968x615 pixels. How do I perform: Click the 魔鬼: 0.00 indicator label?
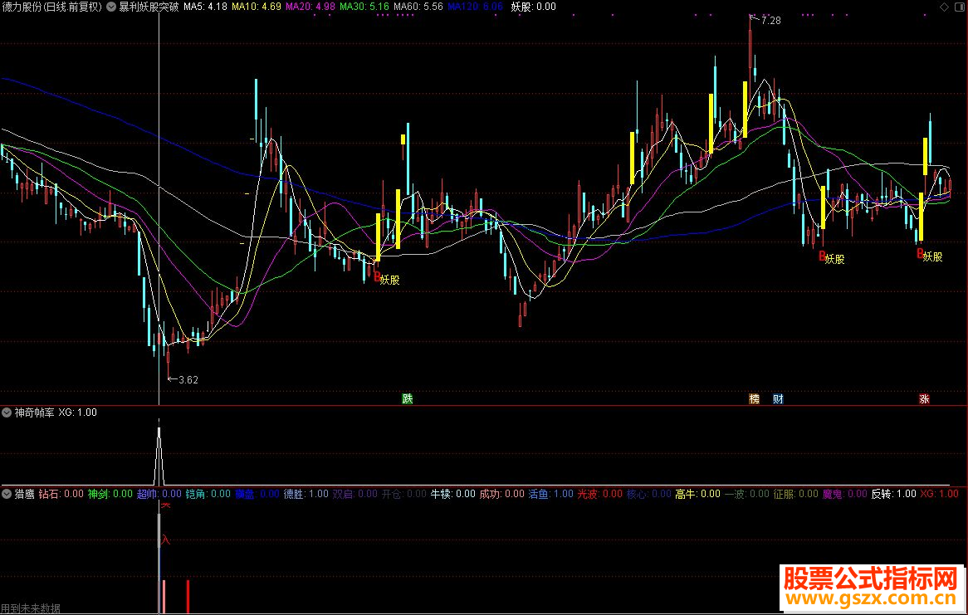point(845,494)
